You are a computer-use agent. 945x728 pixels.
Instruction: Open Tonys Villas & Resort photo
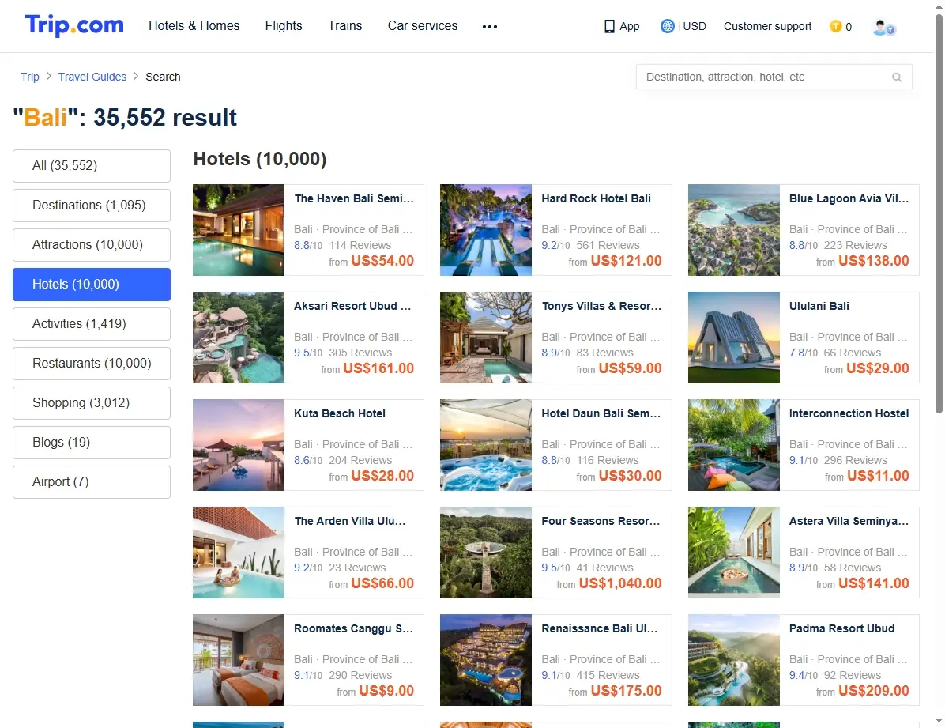tap(486, 338)
